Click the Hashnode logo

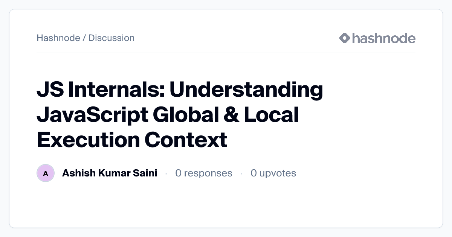click(x=377, y=38)
